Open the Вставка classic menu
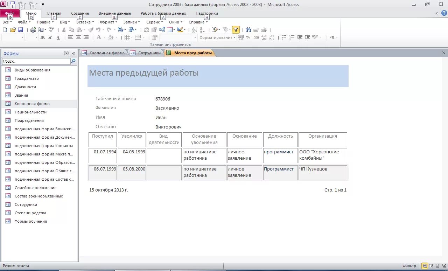The height and width of the screenshot is (271, 448). coord(85,22)
